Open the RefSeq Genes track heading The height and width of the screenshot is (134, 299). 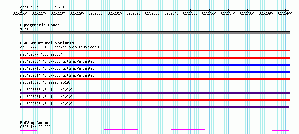pyautogui.click(x=34, y=123)
